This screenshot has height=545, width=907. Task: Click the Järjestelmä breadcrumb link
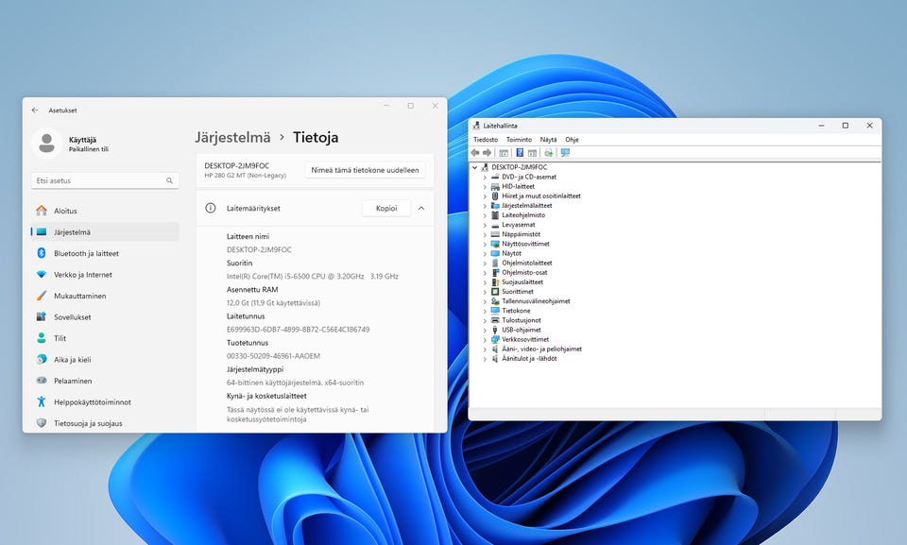click(x=232, y=137)
